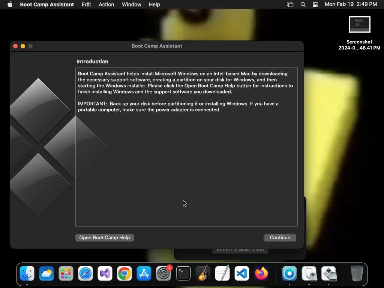Open Control Center in the menu bar

point(315,4)
